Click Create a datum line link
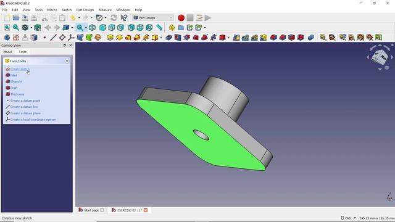The image size is (395, 222). (x=24, y=107)
